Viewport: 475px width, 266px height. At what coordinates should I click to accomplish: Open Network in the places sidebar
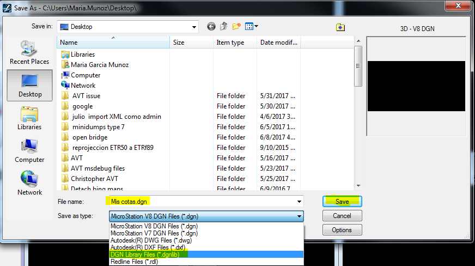pos(29,183)
